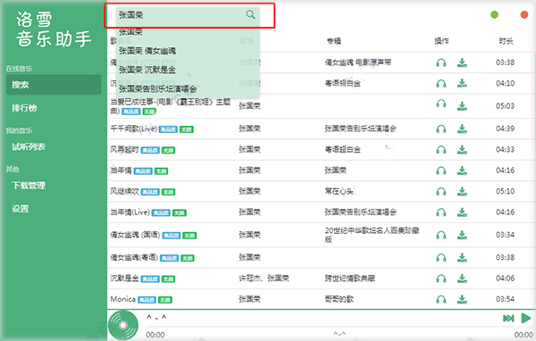Click song title 风继续吹

click(124, 191)
